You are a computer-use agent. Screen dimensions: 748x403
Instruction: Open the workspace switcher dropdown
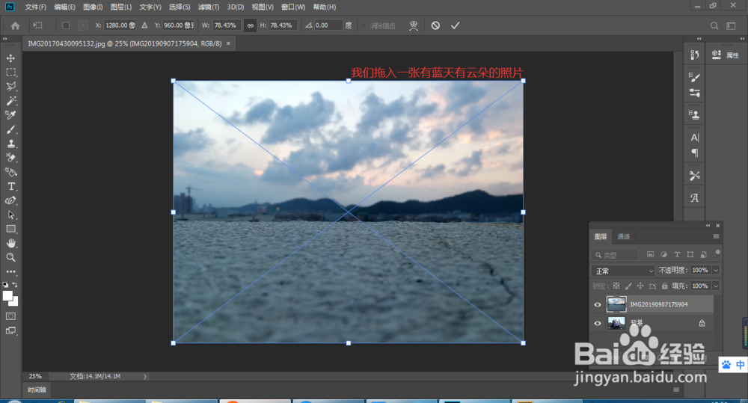pyautogui.click(x=731, y=25)
